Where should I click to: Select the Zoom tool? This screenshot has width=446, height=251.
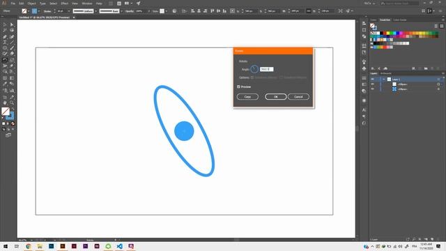pos(12,102)
